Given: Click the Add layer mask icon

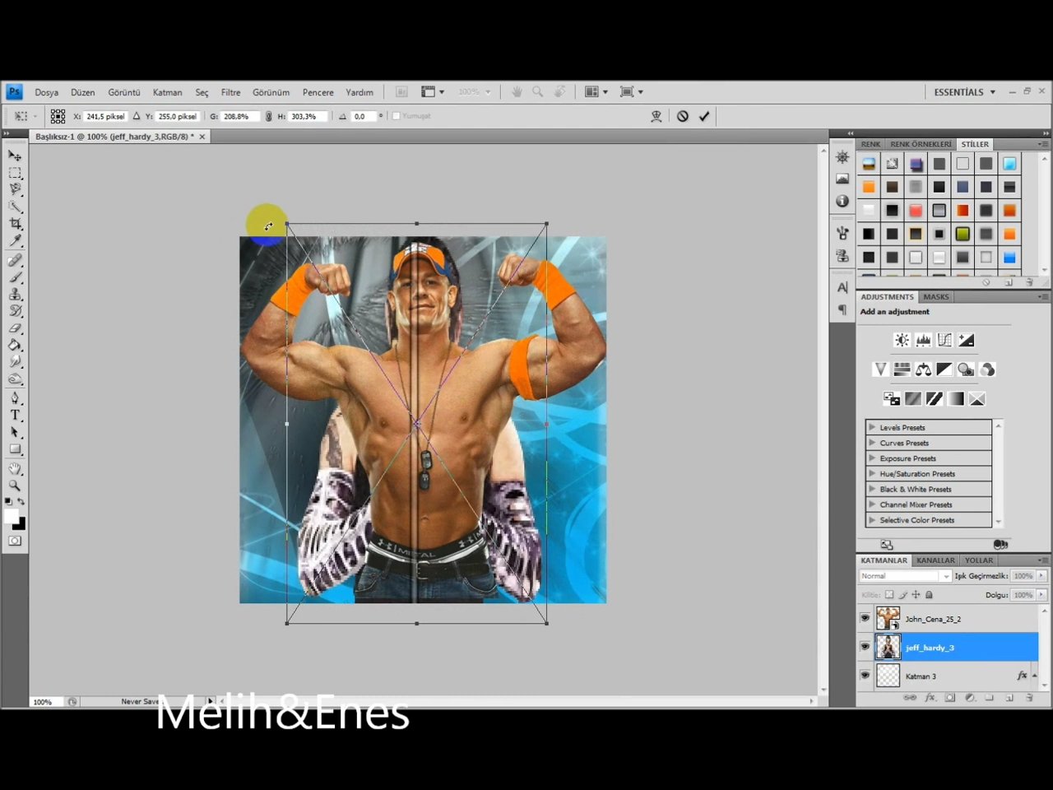Looking at the screenshot, I should [950, 698].
